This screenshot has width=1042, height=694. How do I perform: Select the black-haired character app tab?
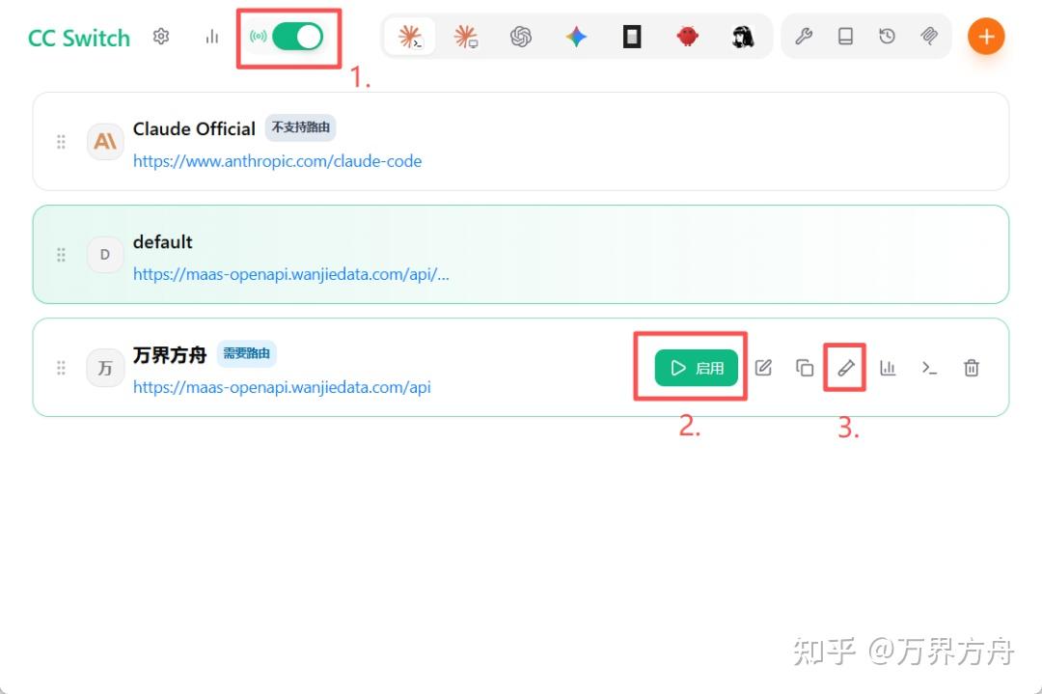pos(742,37)
